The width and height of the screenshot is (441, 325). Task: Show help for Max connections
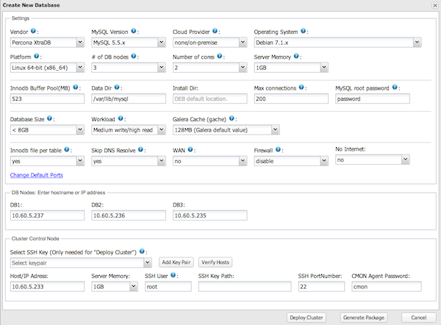[x=301, y=87]
